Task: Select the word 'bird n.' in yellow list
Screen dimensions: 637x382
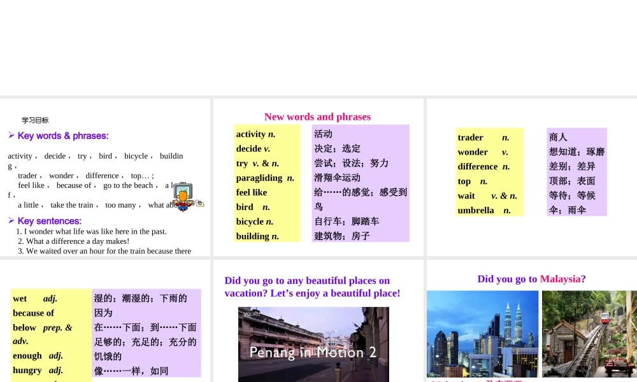Action: click(253, 207)
